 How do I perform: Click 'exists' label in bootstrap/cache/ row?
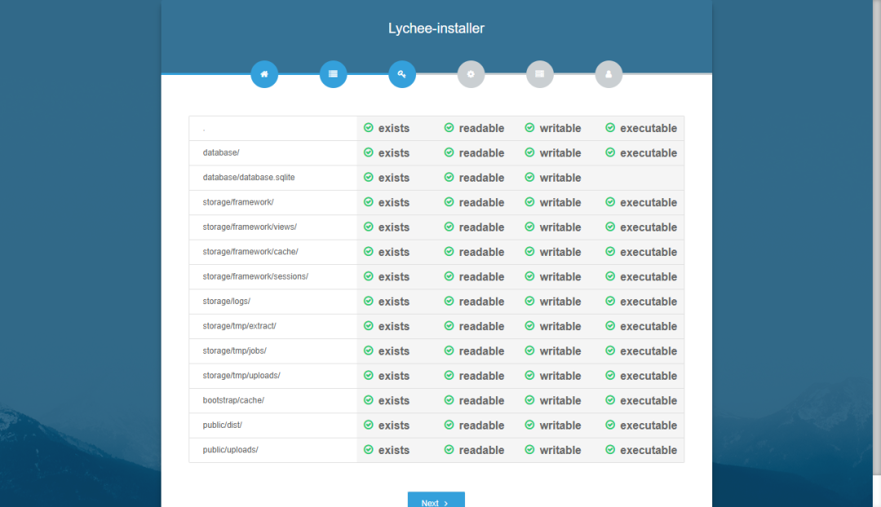click(394, 400)
